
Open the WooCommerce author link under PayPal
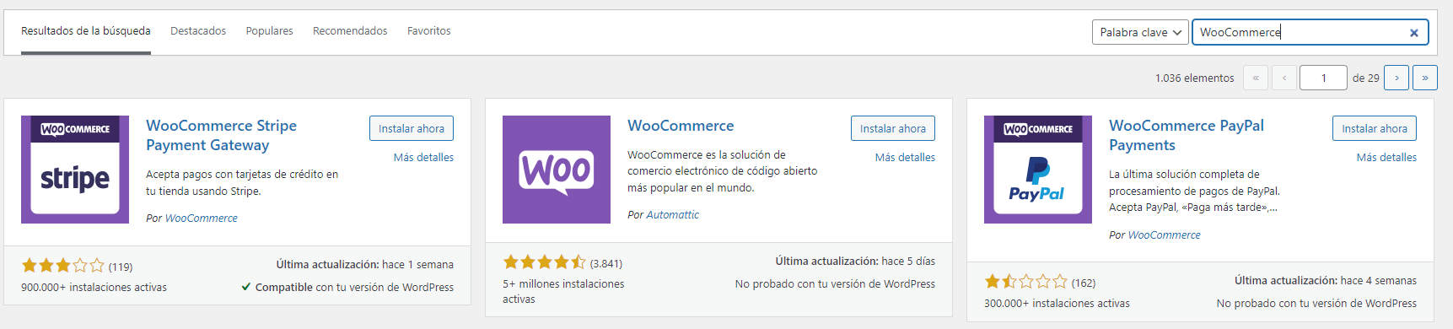1165,235
